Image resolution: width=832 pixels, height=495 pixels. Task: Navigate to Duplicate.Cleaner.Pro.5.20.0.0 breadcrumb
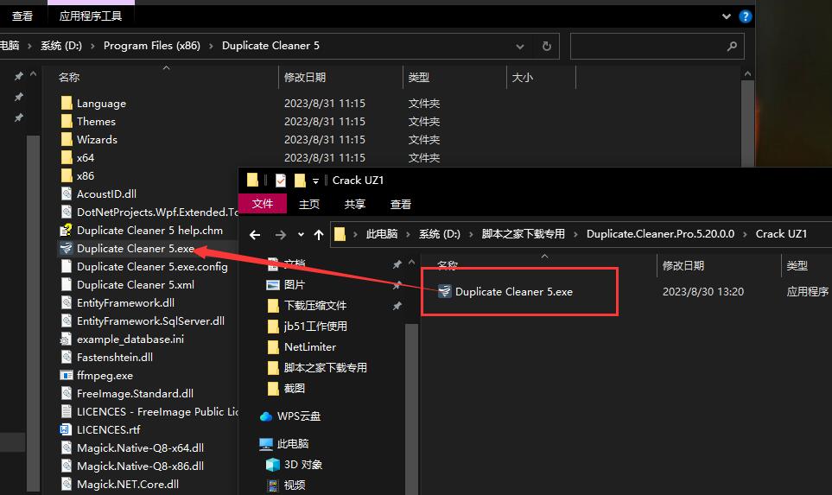point(661,234)
